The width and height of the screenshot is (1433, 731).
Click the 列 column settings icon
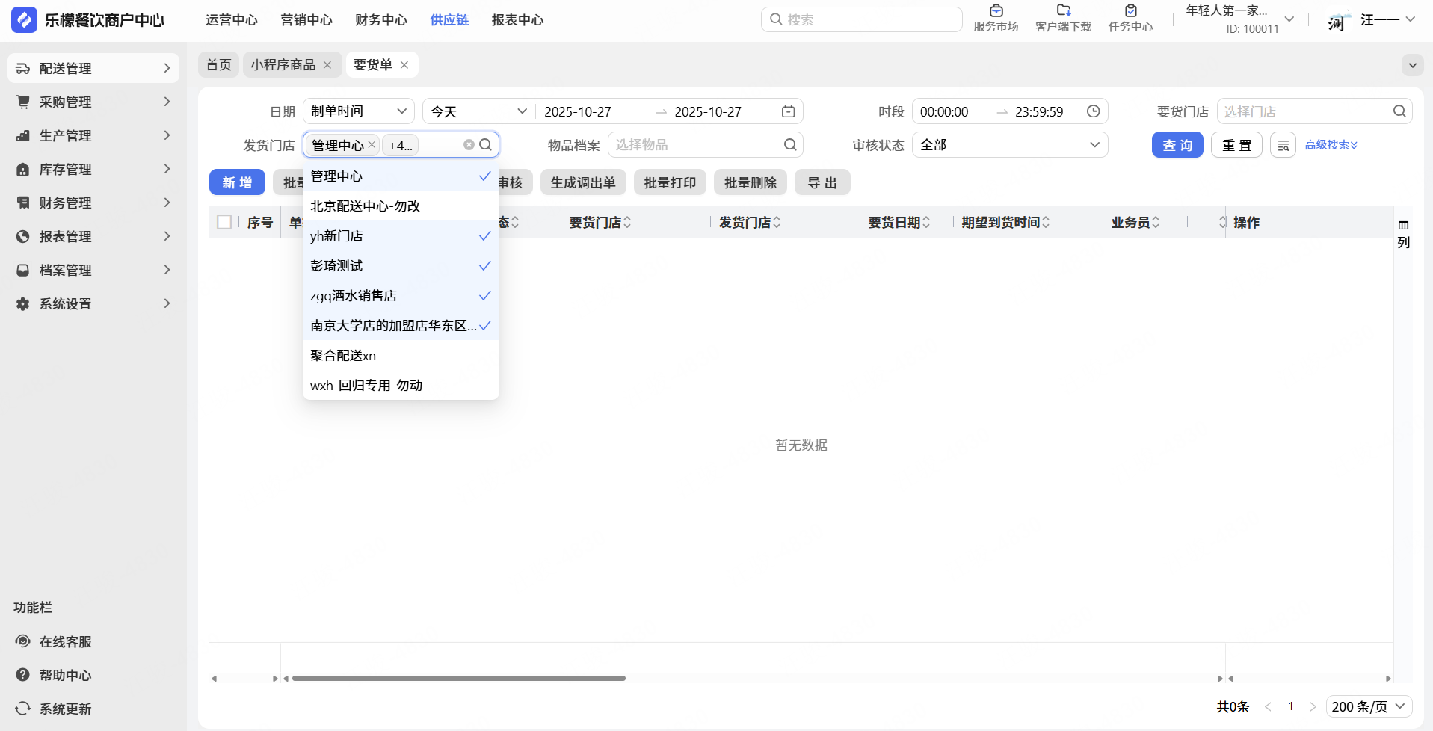point(1403,233)
